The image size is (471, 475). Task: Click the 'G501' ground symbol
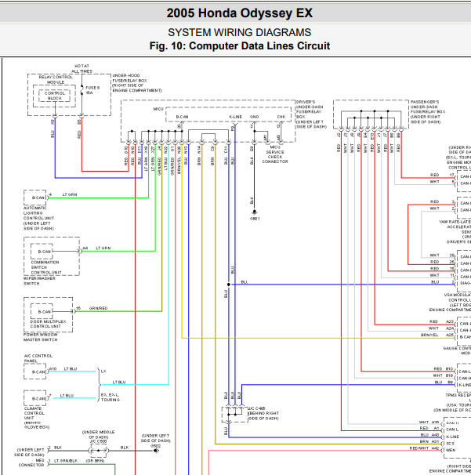pos(255,212)
